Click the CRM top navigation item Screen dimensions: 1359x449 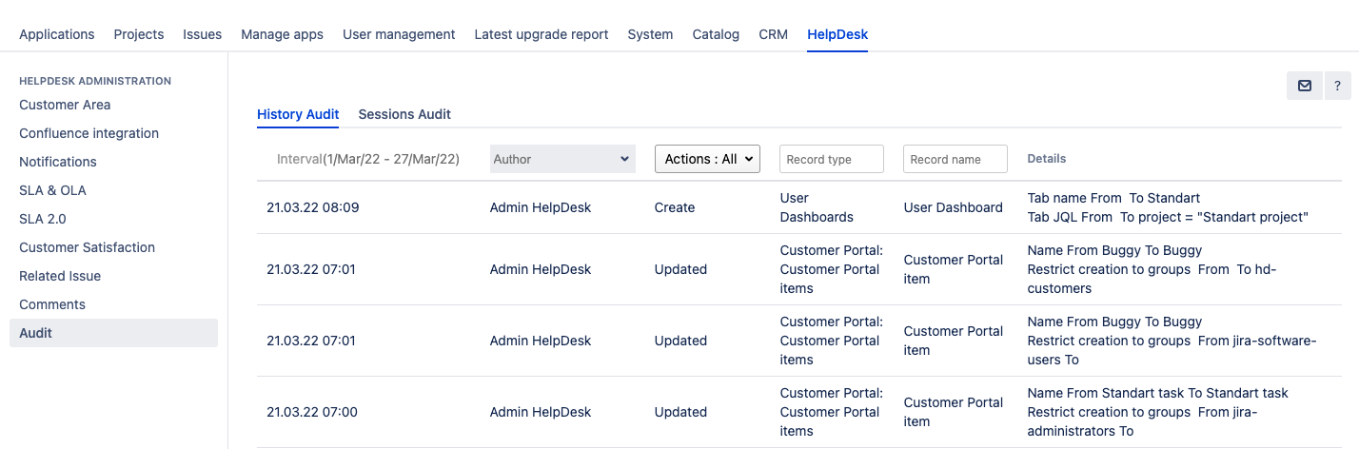pos(773,34)
